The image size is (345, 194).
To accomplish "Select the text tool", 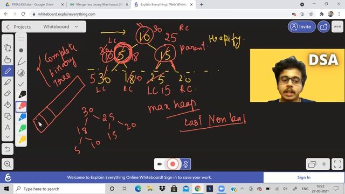I will [x=8, y=127].
